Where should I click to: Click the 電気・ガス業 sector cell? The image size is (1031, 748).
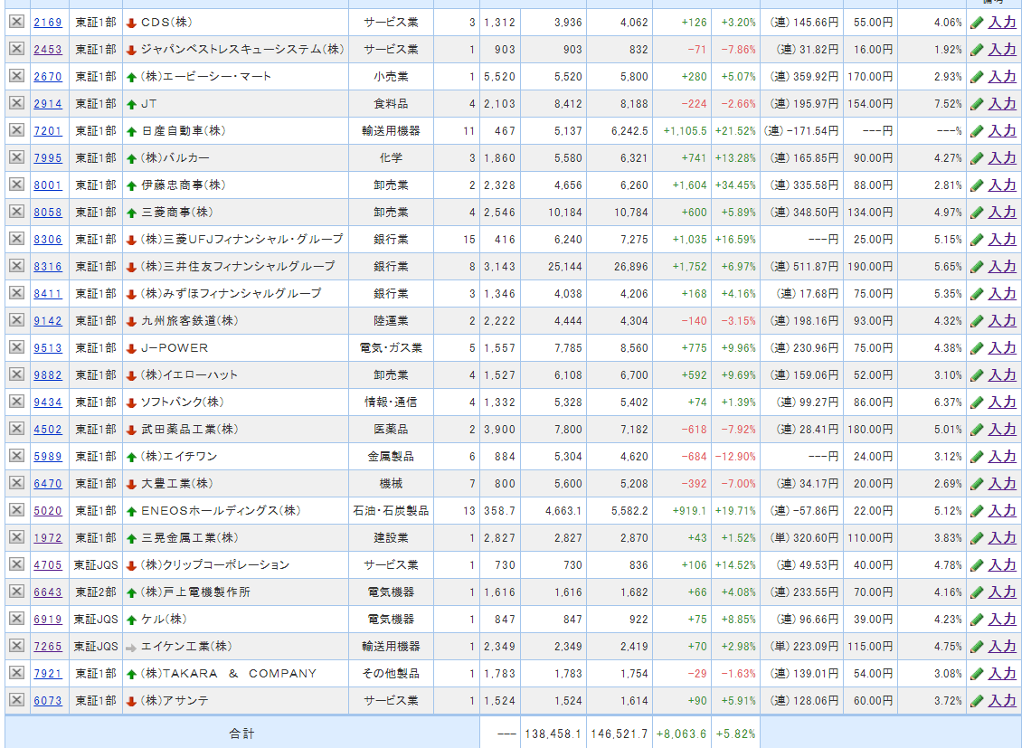tap(392, 348)
